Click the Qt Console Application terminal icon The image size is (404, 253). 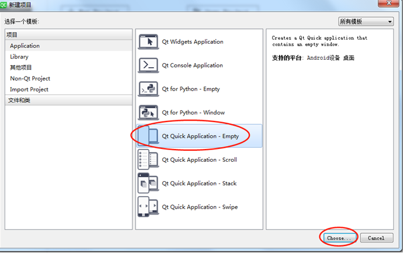(x=148, y=65)
